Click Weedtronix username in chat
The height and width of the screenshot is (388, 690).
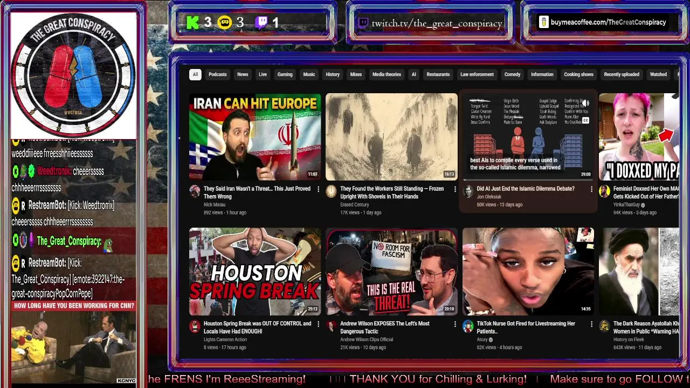pos(54,171)
